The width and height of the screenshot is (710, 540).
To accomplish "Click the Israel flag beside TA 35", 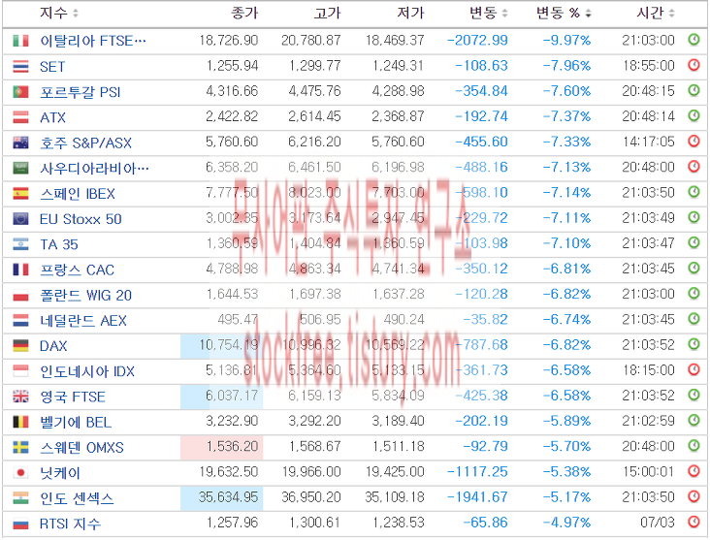I will 20,244.
